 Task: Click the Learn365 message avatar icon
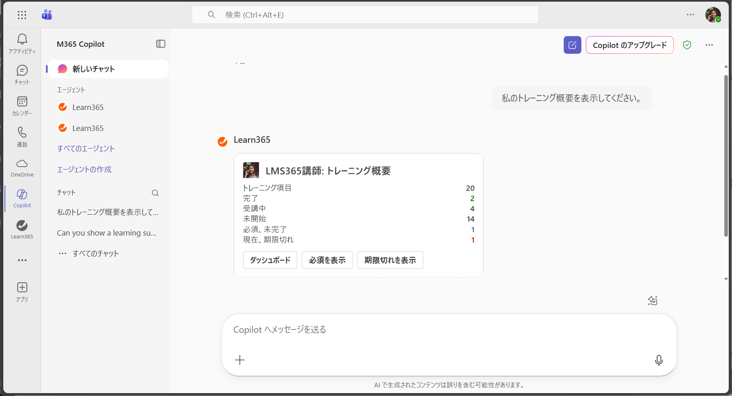[x=223, y=142]
